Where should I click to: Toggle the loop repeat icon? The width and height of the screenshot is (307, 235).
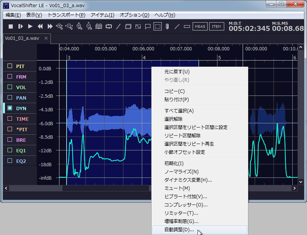pos(109,26)
